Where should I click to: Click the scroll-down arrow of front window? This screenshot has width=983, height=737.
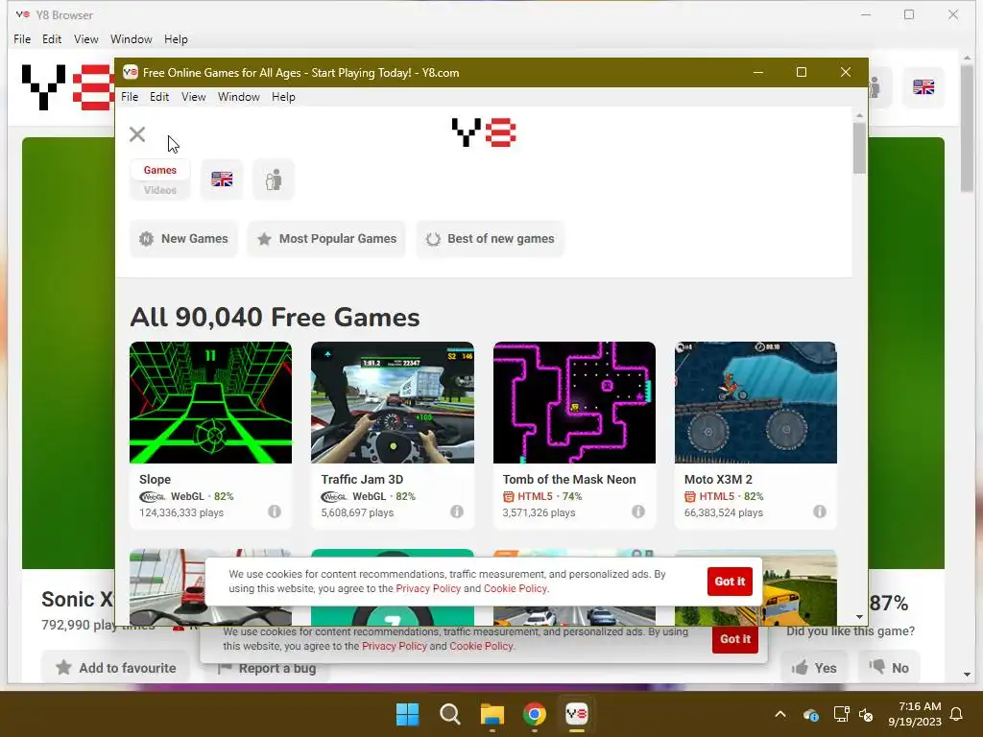pos(859,617)
